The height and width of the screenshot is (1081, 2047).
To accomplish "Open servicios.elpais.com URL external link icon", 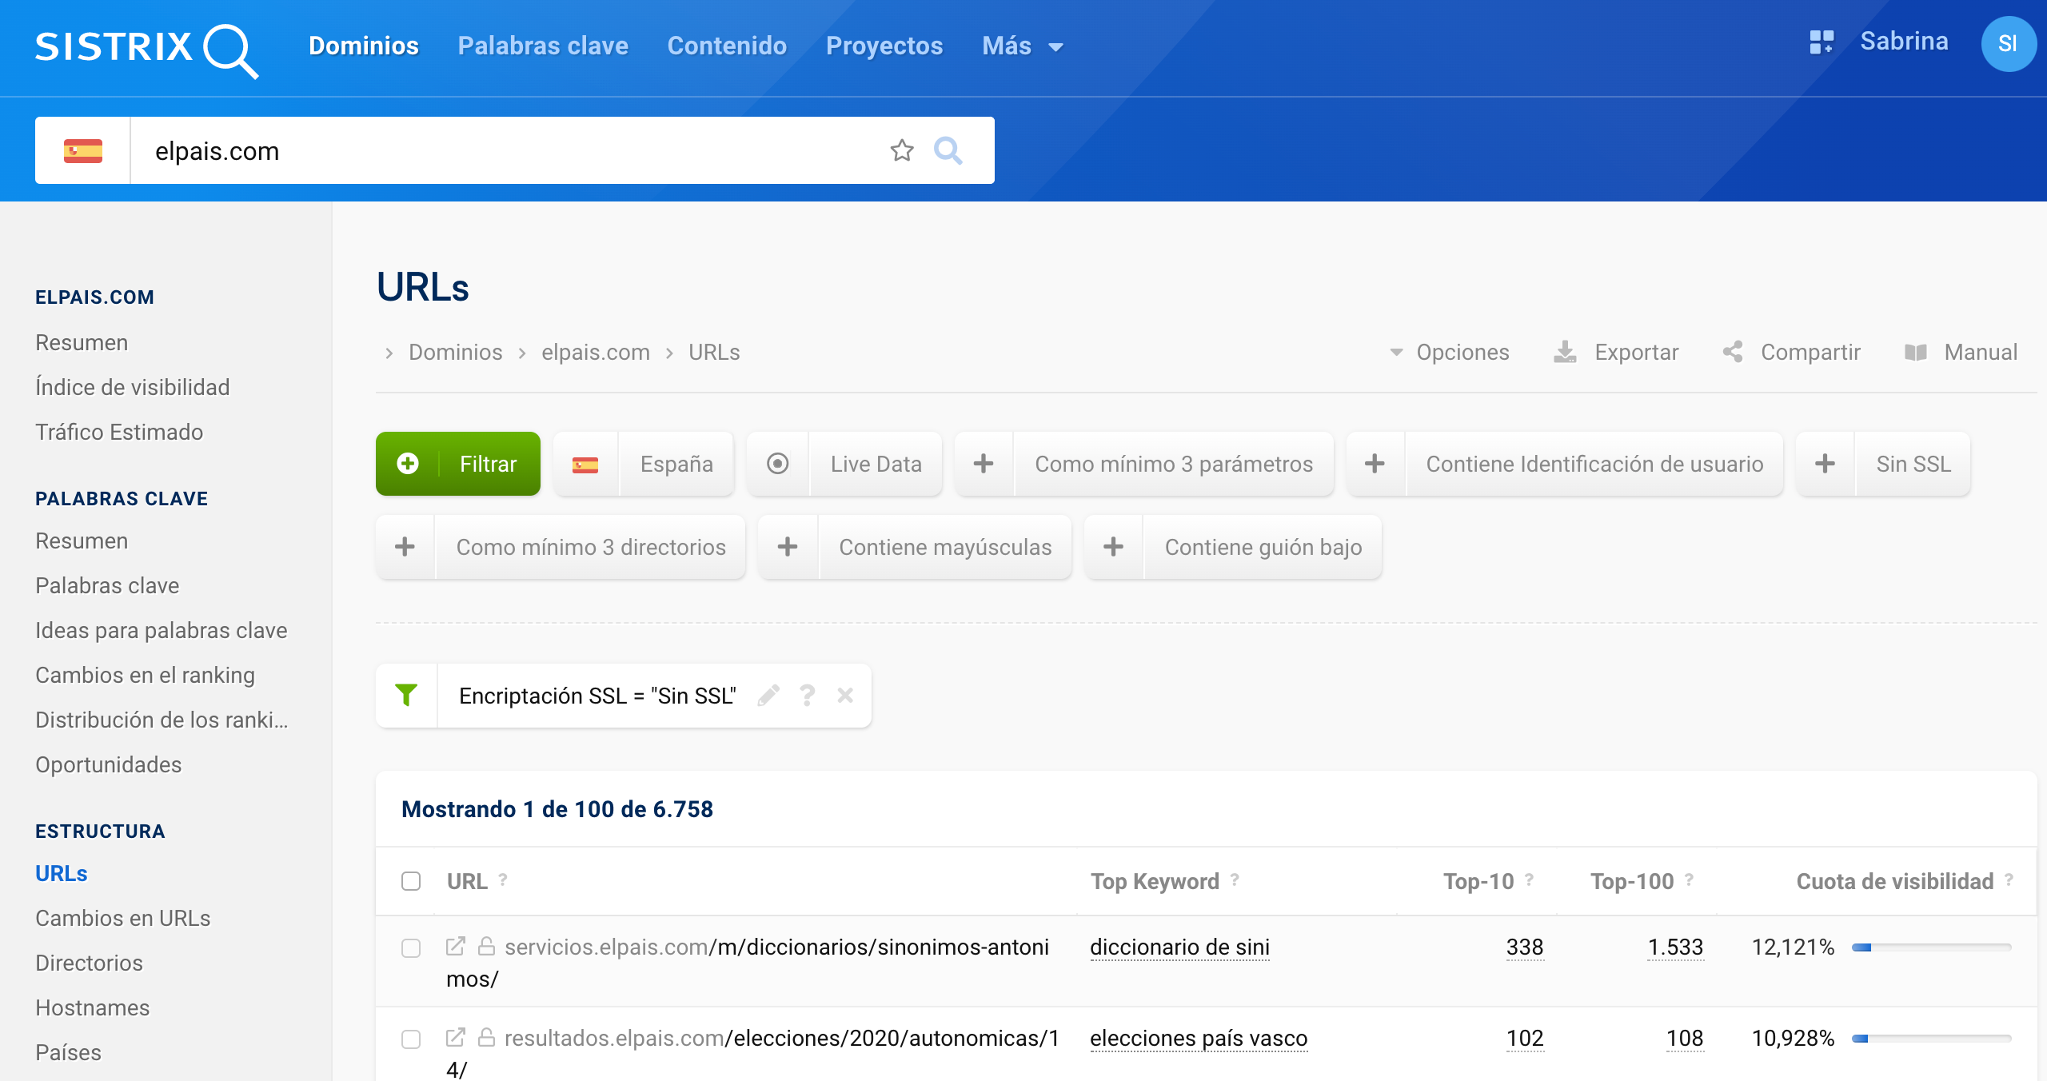I will tap(456, 947).
